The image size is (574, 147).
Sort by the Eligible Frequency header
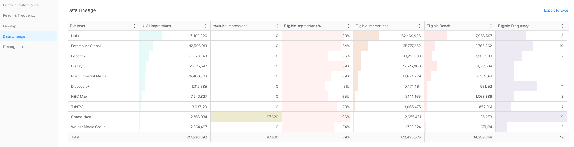[513, 26]
